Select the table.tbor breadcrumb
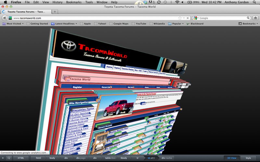The image size is (260, 162). click(110, 158)
